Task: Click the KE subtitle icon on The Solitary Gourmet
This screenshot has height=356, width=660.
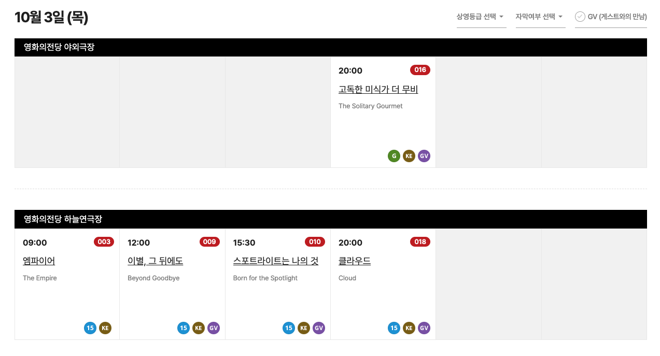Action: [x=409, y=156]
